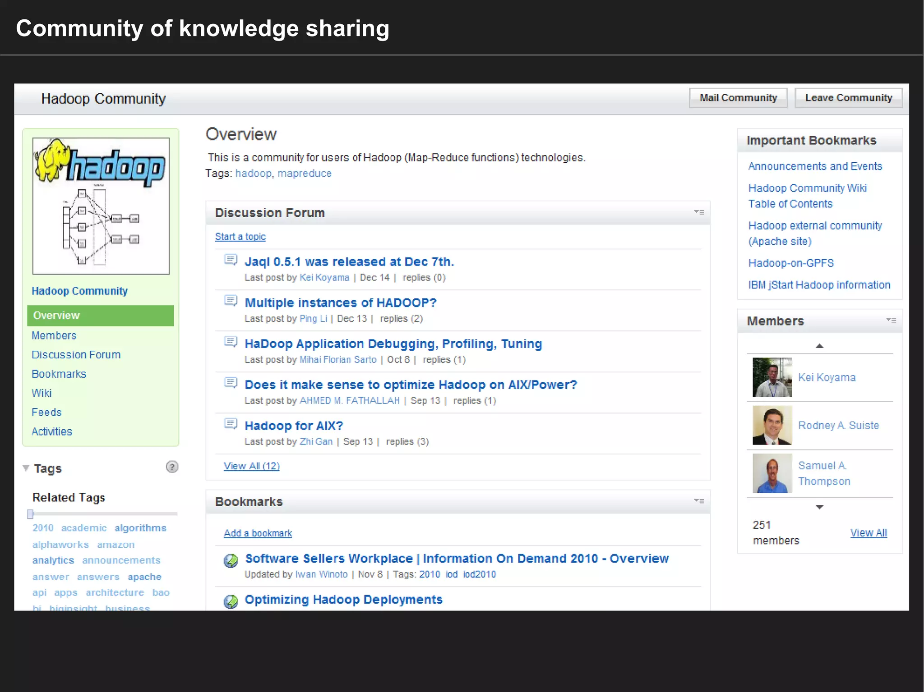
Task: Open Kei Koyama's member photo
Action: (772, 377)
